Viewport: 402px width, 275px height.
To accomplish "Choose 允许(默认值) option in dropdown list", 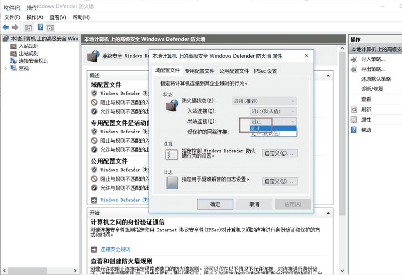I will coord(273,133).
